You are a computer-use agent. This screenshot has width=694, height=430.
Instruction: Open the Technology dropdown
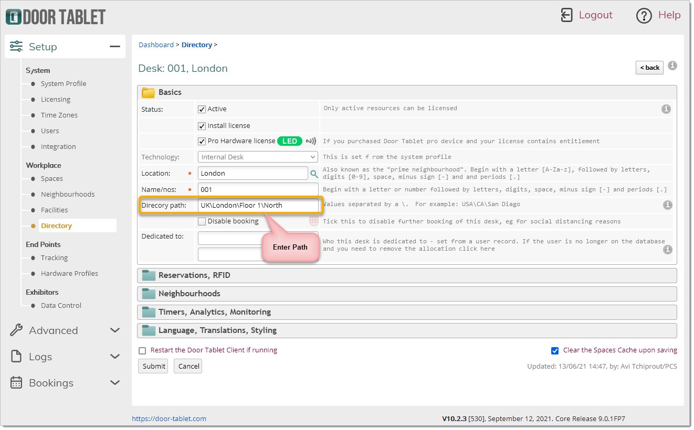coord(258,157)
